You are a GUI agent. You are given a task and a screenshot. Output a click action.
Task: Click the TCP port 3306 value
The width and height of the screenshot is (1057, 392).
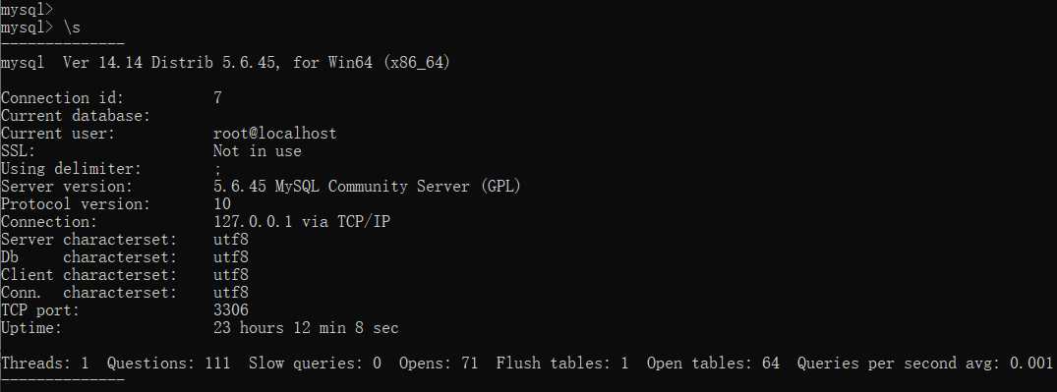(x=230, y=309)
